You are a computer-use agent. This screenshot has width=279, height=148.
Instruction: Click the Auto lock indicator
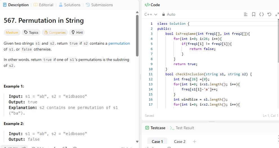(x=169, y=14)
